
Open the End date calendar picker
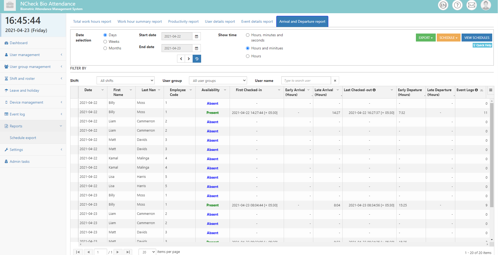point(196,48)
